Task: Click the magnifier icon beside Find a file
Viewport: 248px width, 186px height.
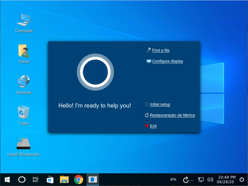Action: click(x=149, y=50)
